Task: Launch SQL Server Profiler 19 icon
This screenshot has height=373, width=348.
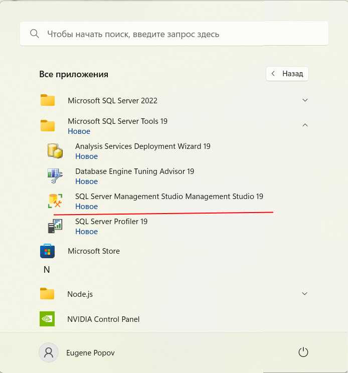Action: (x=55, y=226)
